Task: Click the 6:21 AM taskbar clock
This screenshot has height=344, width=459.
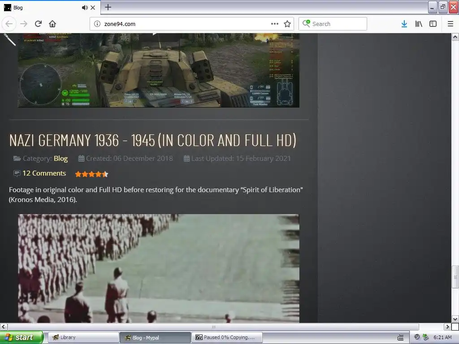Action: click(442, 337)
